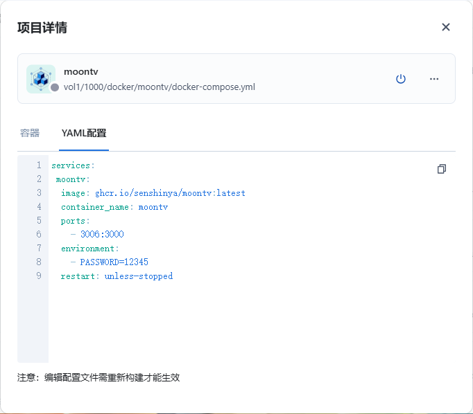The height and width of the screenshot is (414, 473).
Task: Click the 3006:3000 port mapping
Action: [x=102, y=234]
